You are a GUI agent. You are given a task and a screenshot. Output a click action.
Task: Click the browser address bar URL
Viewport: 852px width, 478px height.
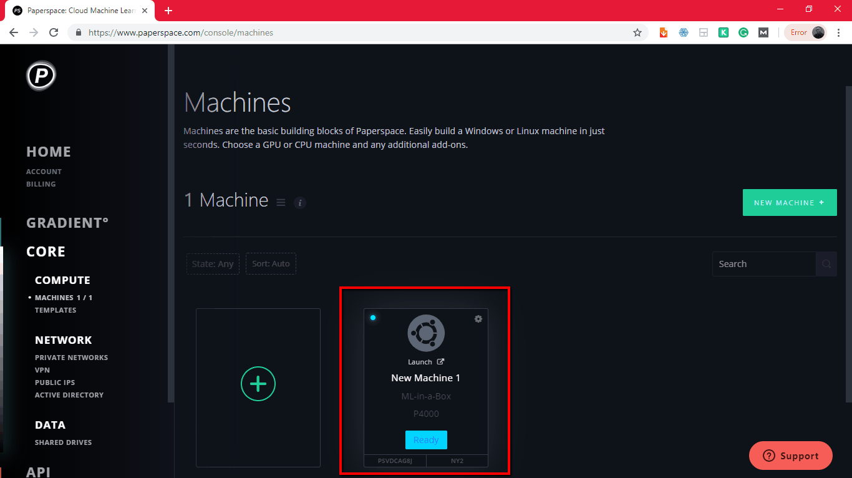(x=181, y=32)
